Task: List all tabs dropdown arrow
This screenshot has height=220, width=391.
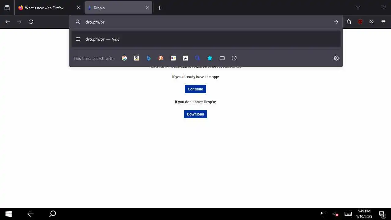Action: tap(358, 8)
